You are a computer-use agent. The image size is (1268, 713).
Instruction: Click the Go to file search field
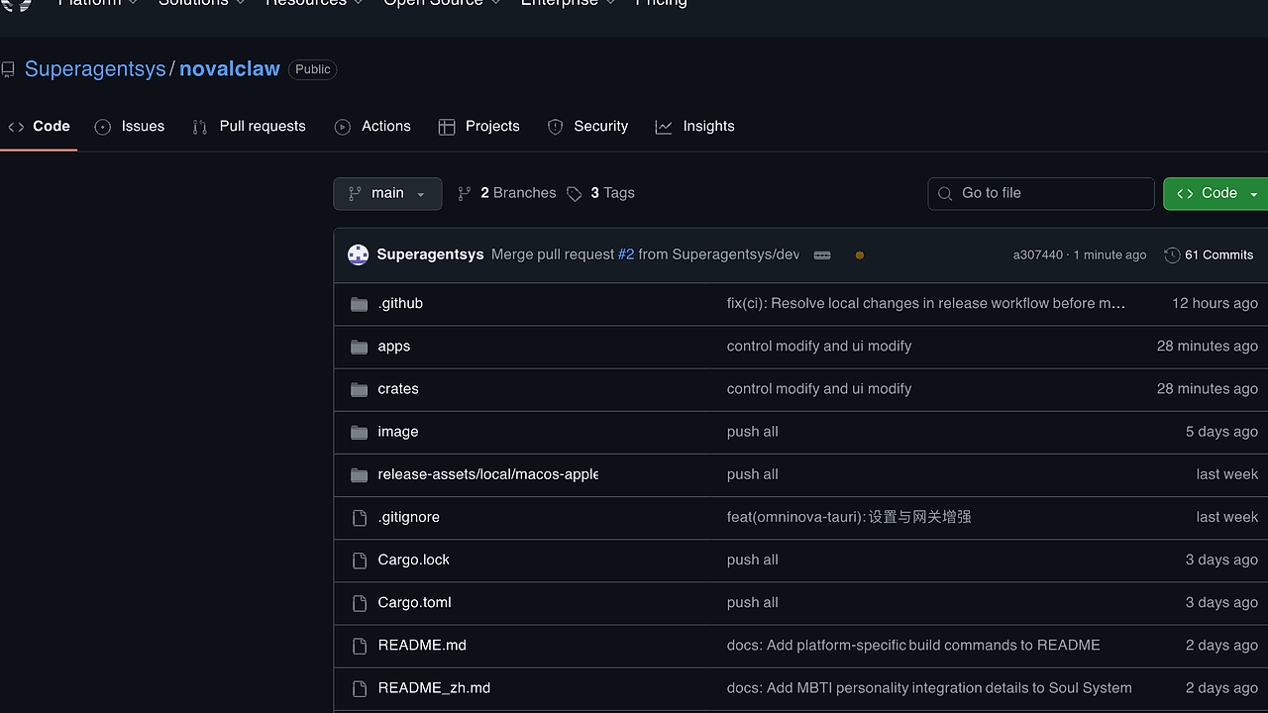click(1041, 194)
